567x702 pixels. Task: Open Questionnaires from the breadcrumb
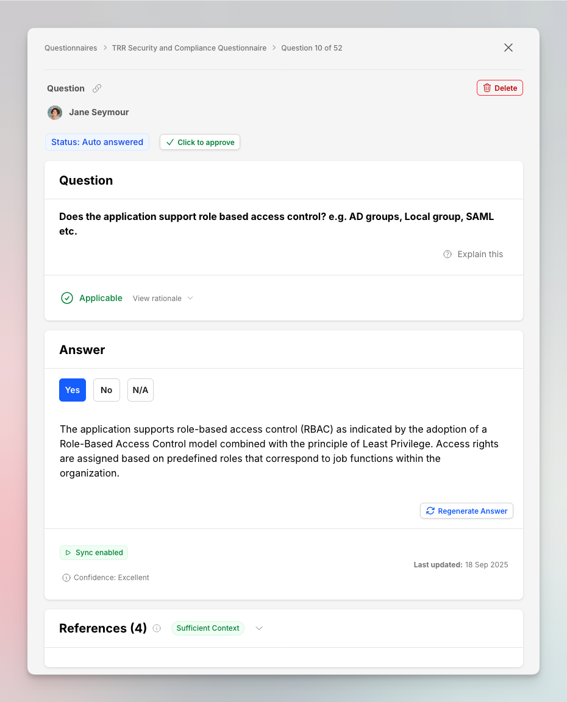71,48
